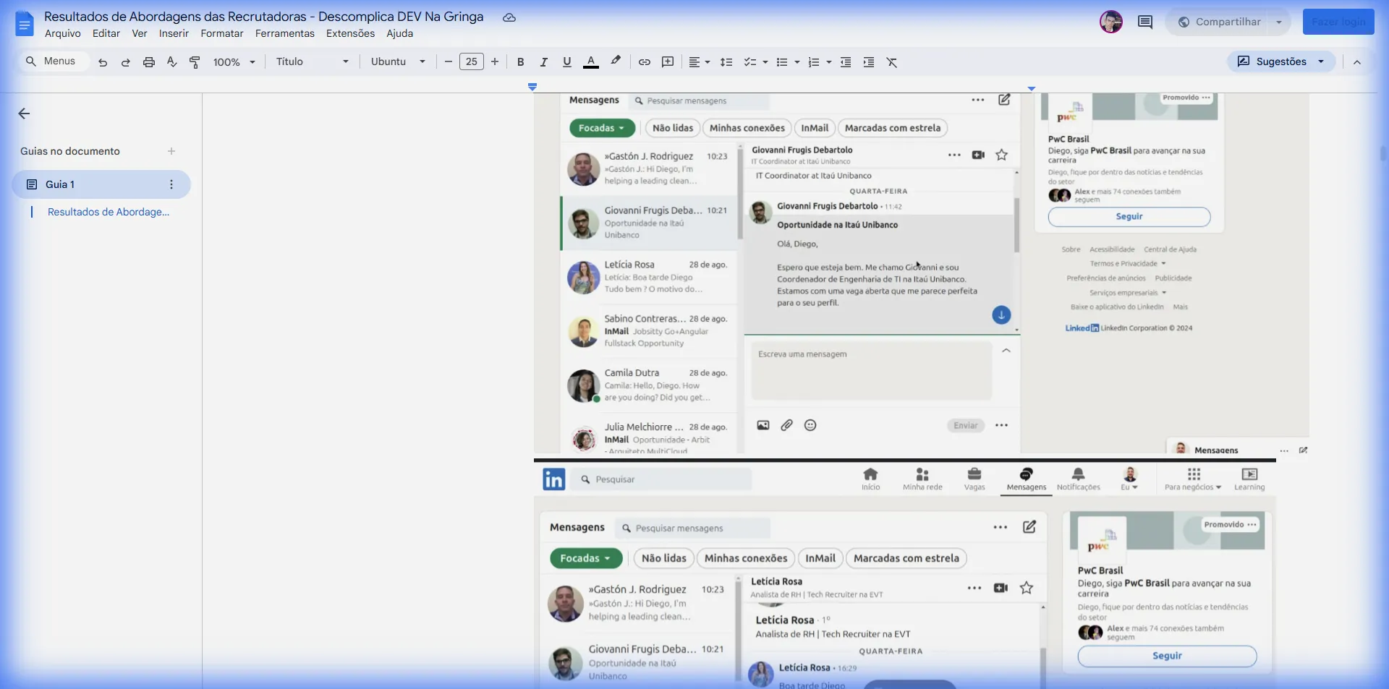Increase the paragraph indent

869,62
